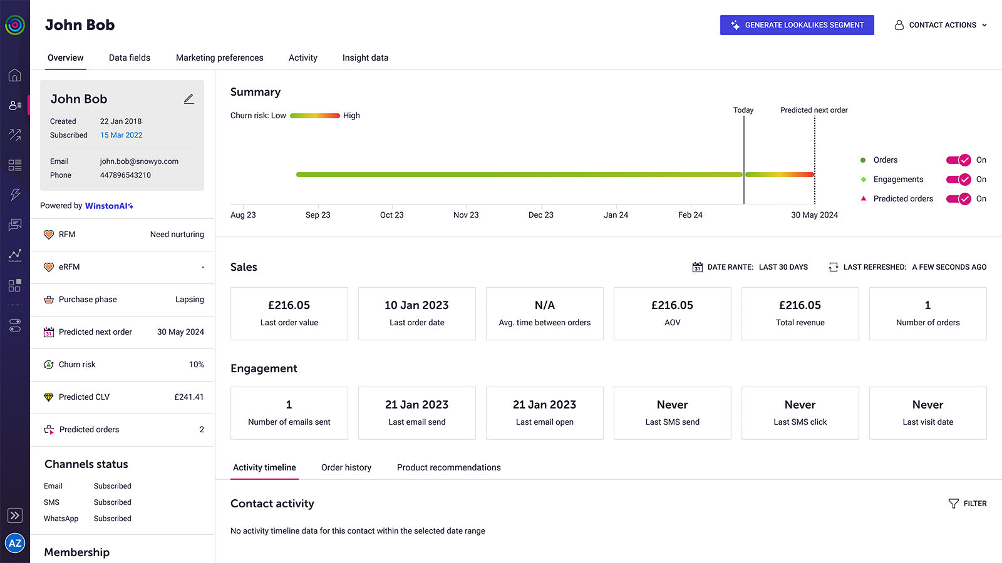
Task: Edit John Bob's details with the pencil icon
Action: tap(189, 99)
